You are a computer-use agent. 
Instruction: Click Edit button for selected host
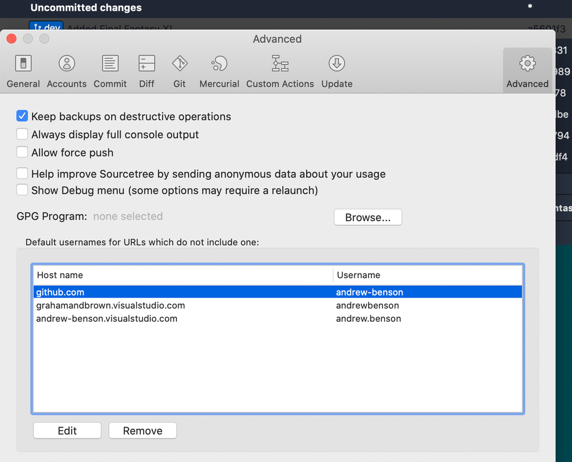67,431
